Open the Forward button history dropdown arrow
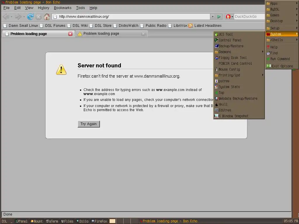This screenshot has width=299, height=224. tap(24, 17)
